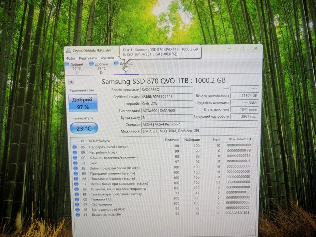Click the 23 °C temperature button
The image size is (316, 237).
[84, 128]
